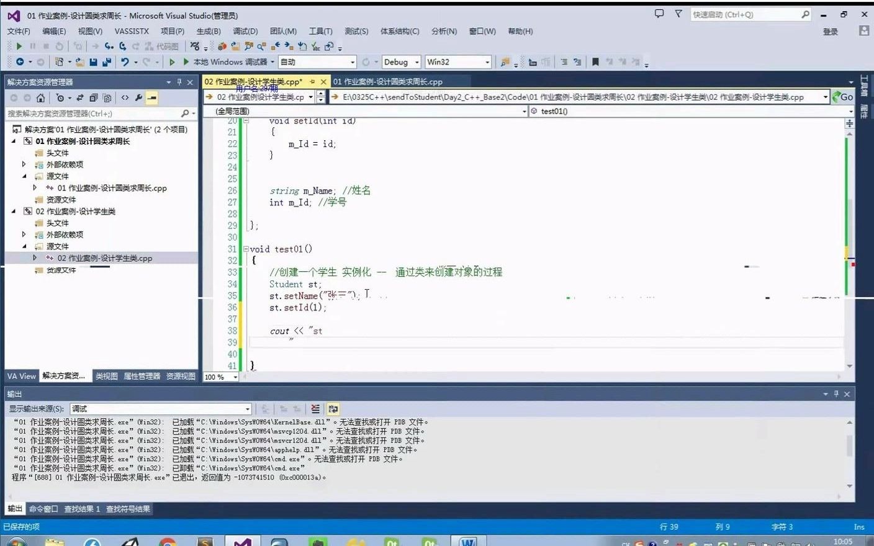Viewport: 874px width, 546px height.
Task: Switch to the 属性管理器 tab
Action: click(142, 376)
